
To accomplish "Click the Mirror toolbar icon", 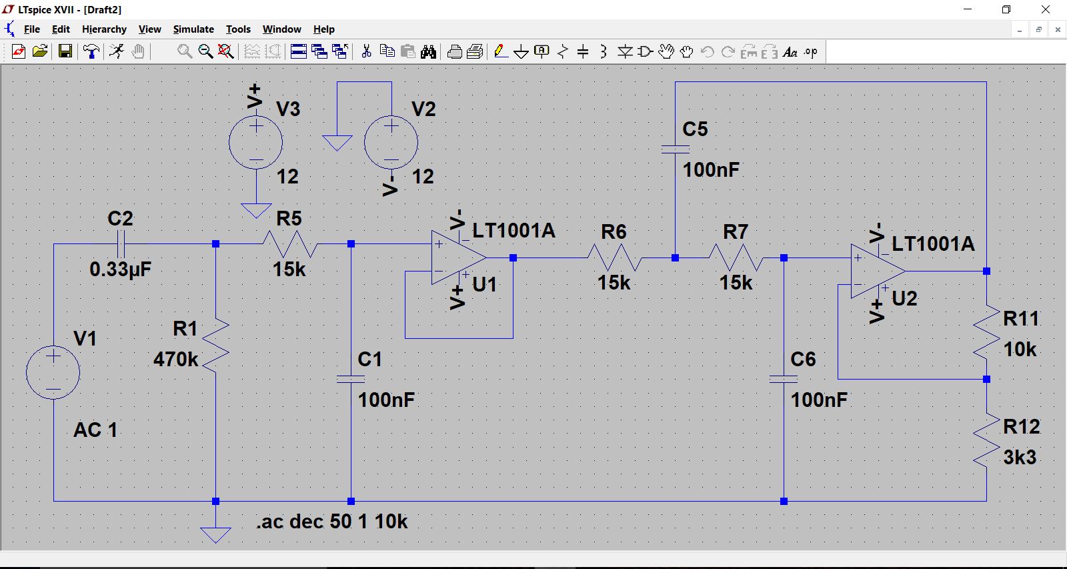I will click(x=770, y=51).
